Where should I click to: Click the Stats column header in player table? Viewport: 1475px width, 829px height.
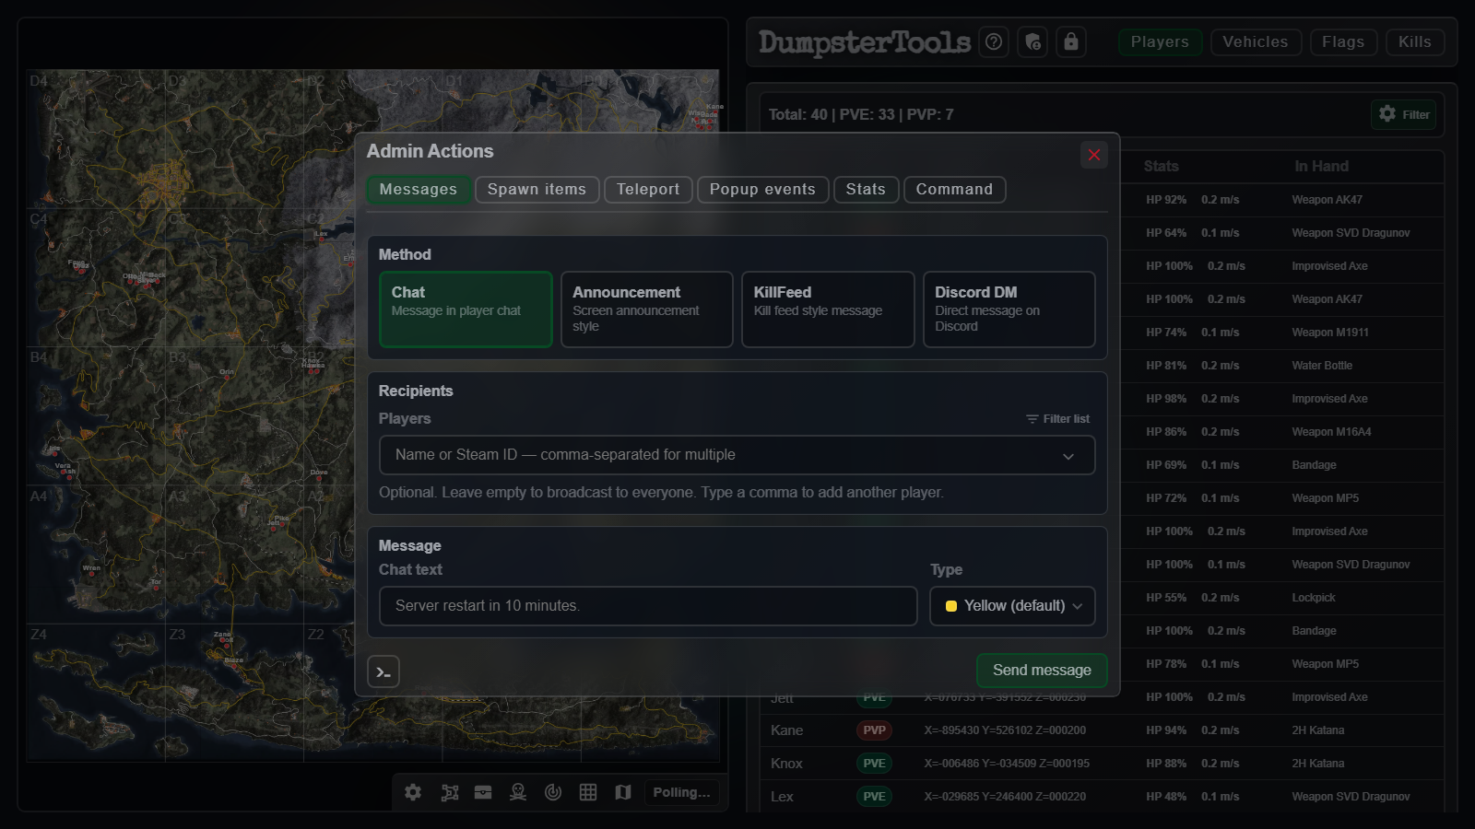coord(1161,167)
